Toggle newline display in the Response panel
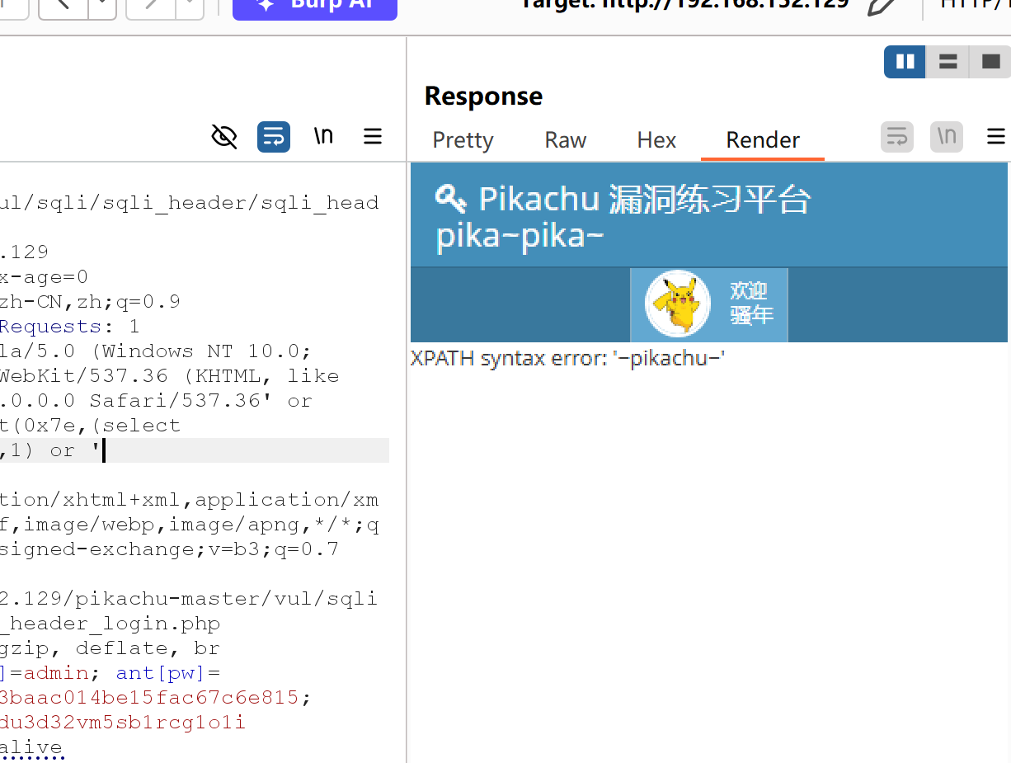Screen dimensions: 1011x763 (947, 136)
